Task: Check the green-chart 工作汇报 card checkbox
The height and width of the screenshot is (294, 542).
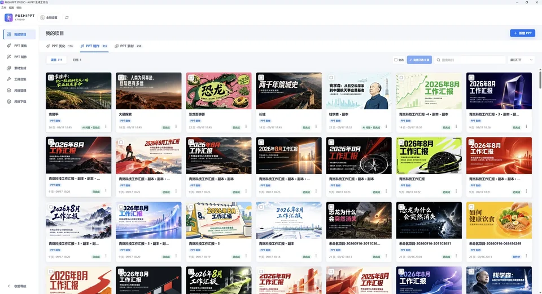Action: (401, 78)
